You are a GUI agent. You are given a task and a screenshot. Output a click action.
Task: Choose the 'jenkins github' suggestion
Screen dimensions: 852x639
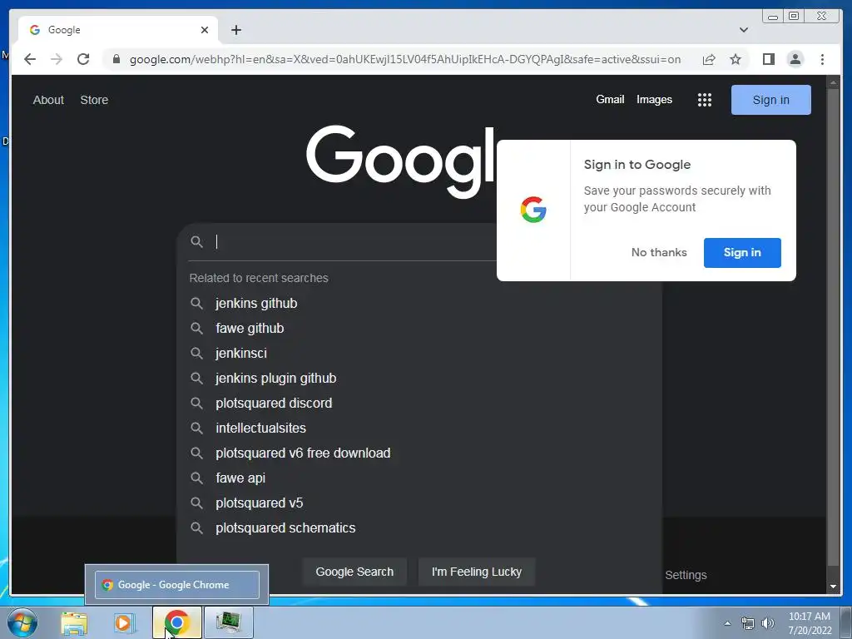coord(419,303)
